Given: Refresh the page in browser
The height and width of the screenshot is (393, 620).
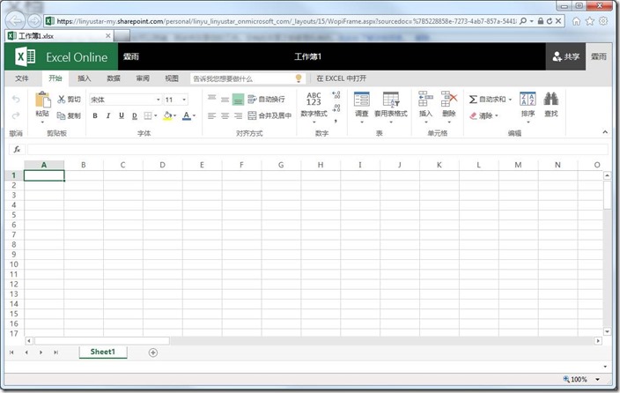Looking at the screenshot, I should click(x=550, y=21).
